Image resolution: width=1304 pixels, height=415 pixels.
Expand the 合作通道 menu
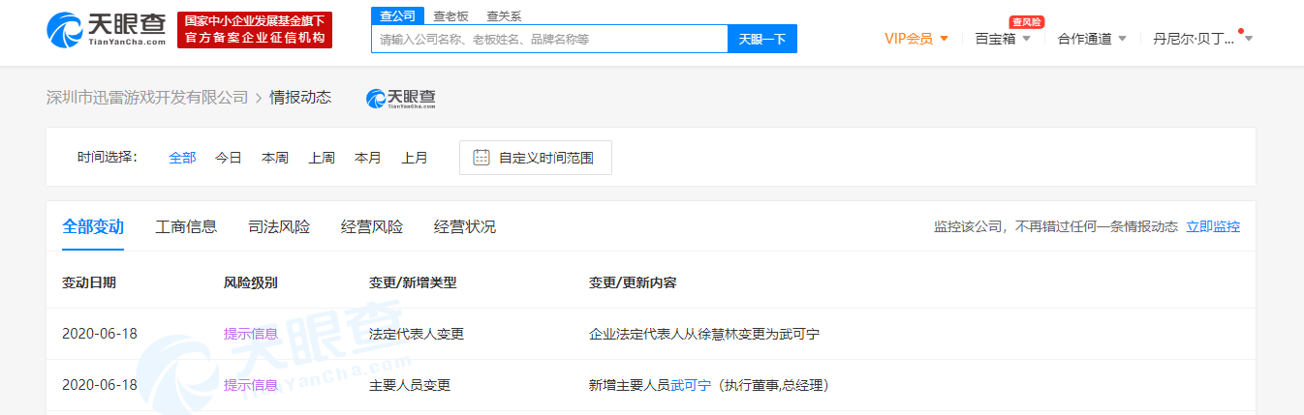(1091, 39)
